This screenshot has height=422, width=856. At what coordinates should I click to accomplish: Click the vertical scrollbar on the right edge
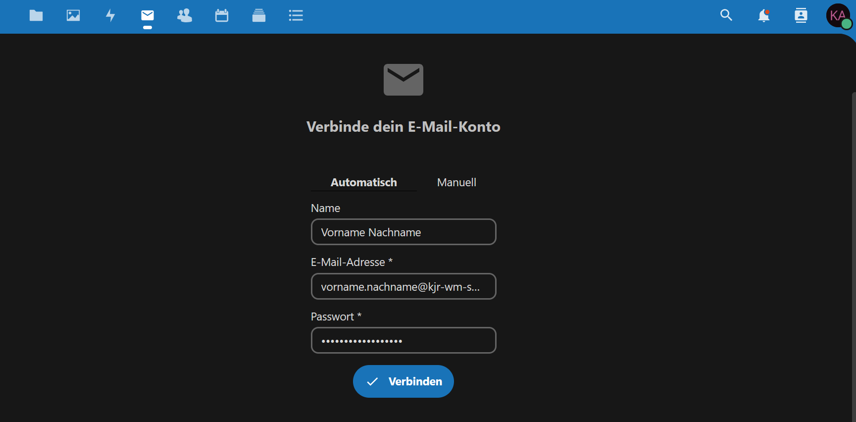854,248
